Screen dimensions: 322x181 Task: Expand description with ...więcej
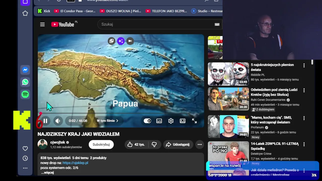click(x=47, y=172)
